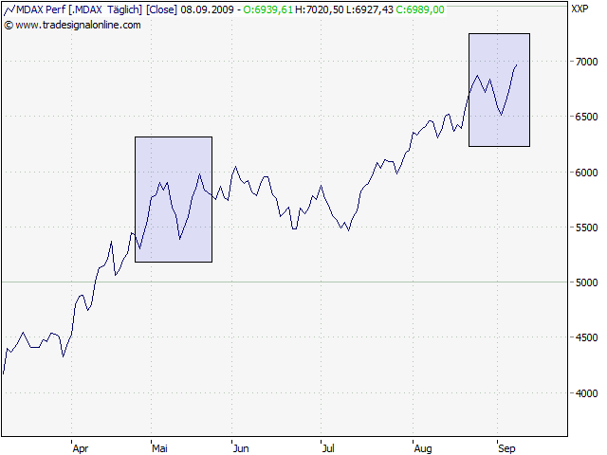Screen dimensions: 607x455
Task: Click the open value O:6939,61
Action: [x=267, y=9]
